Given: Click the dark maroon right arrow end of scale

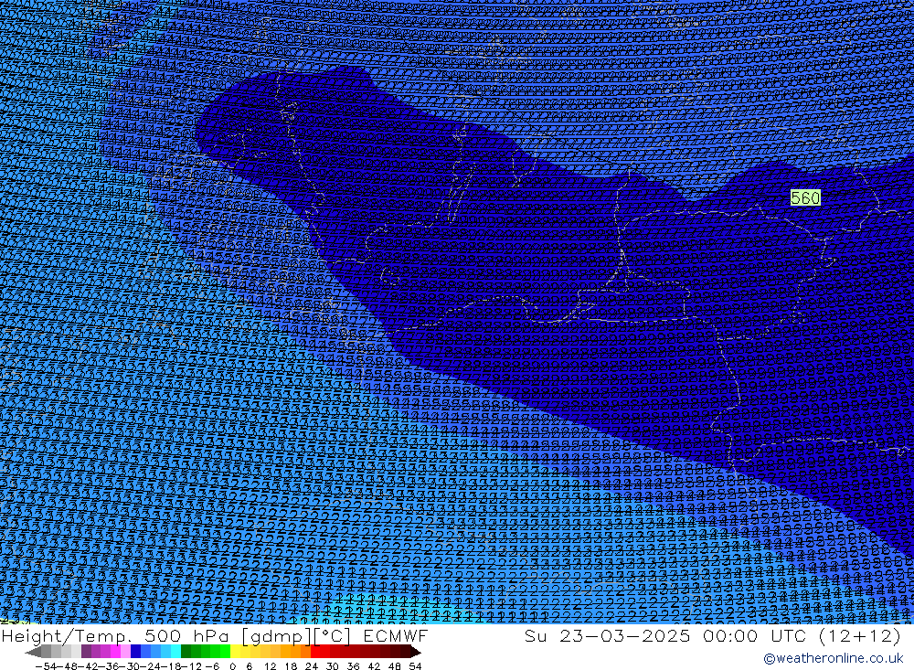Looking at the screenshot, I should (415, 653).
